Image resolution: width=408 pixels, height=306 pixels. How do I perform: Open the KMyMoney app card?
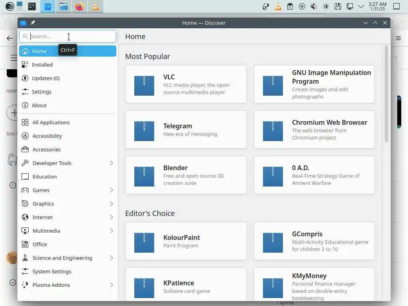(314, 284)
